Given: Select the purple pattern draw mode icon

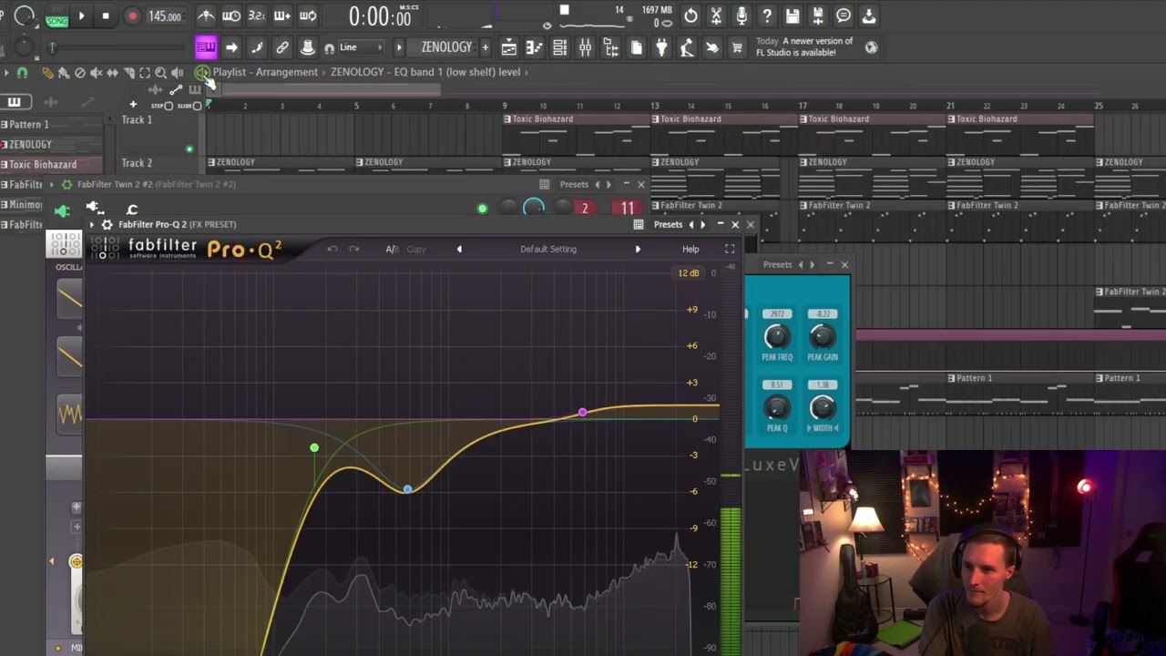Looking at the screenshot, I should pyautogui.click(x=206, y=47).
